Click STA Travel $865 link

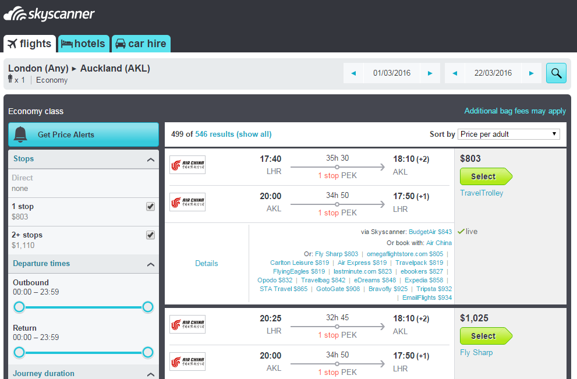pos(284,289)
